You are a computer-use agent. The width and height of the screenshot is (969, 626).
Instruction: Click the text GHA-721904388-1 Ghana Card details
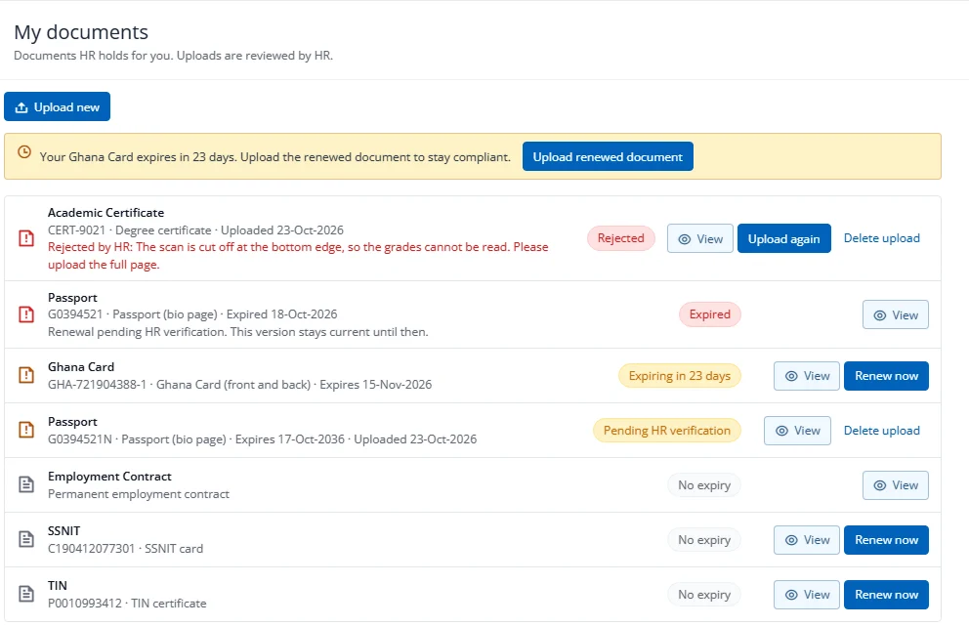point(239,385)
